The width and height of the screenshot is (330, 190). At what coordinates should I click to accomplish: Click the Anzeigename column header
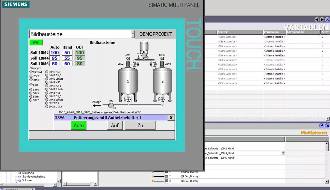tap(303, 32)
